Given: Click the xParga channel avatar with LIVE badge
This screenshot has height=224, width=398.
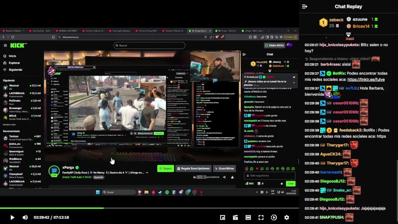Looking at the screenshot, I should pyautogui.click(x=54, y=171).
